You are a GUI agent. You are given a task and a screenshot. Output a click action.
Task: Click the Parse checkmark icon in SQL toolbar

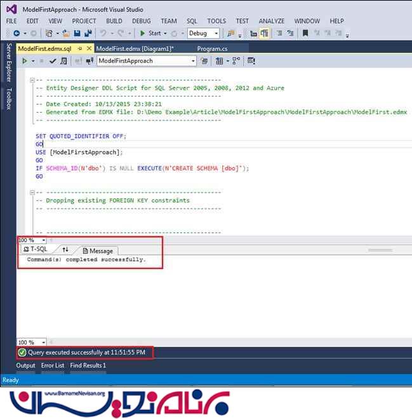point(53,61)
